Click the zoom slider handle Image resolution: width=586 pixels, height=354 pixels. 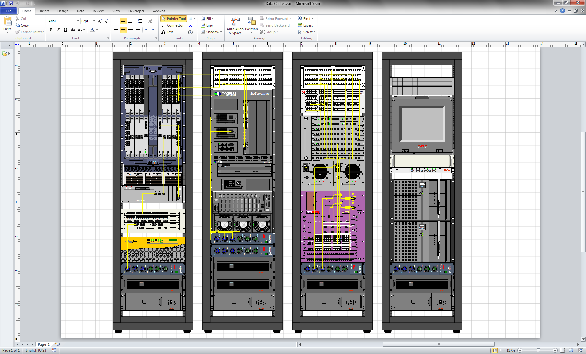pos(538,350)
